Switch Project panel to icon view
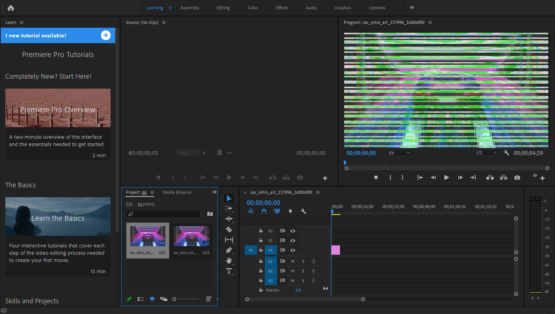555x314 pixels. tap(152, 299)
